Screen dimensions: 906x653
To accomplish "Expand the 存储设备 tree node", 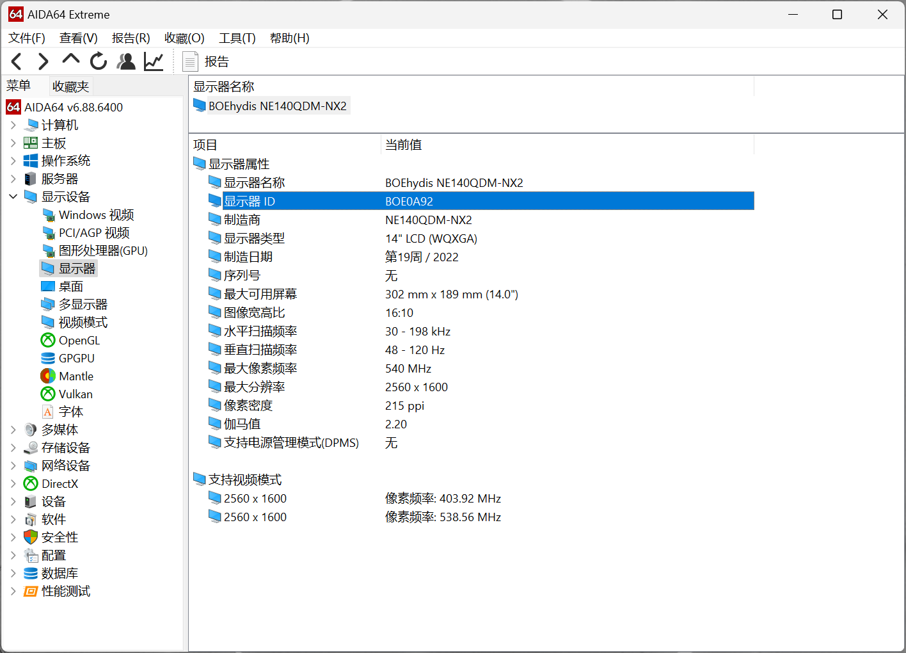I will click(13, 447).
